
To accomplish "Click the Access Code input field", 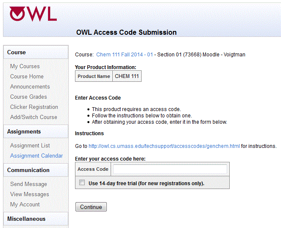I will pyautogui.click(x=170, y=169).
